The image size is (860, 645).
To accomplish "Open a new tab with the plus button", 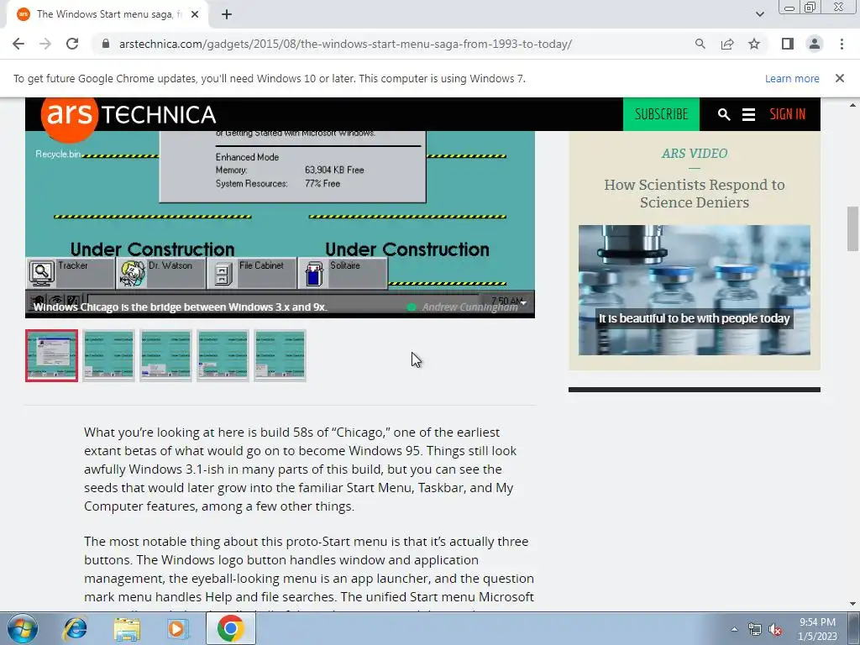I will (x=227, y=14).
